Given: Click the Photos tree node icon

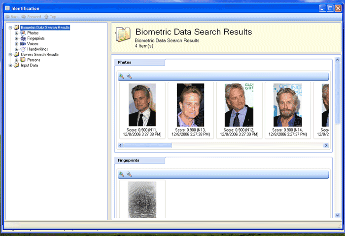Looking at the screenshot, I should 23,33.
